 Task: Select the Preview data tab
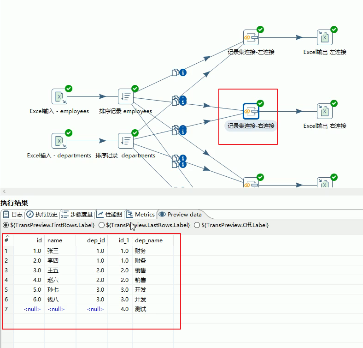180,214
